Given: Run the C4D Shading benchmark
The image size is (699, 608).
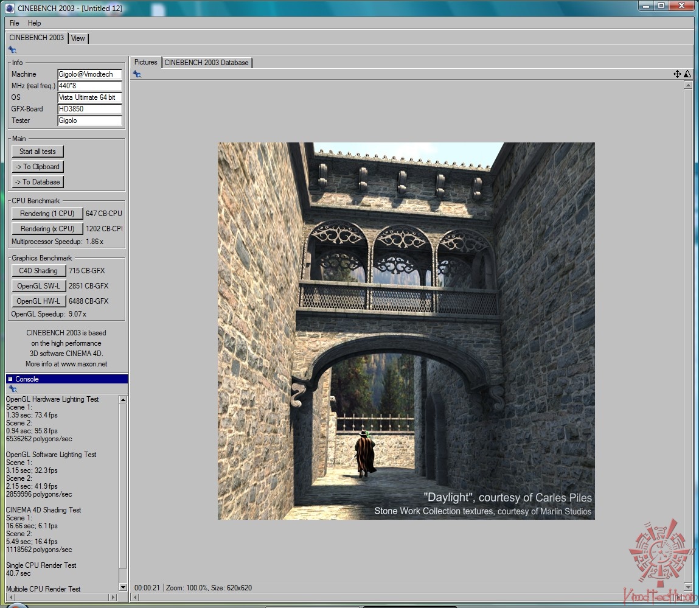Looking at the screenshot, I should 38,271.
